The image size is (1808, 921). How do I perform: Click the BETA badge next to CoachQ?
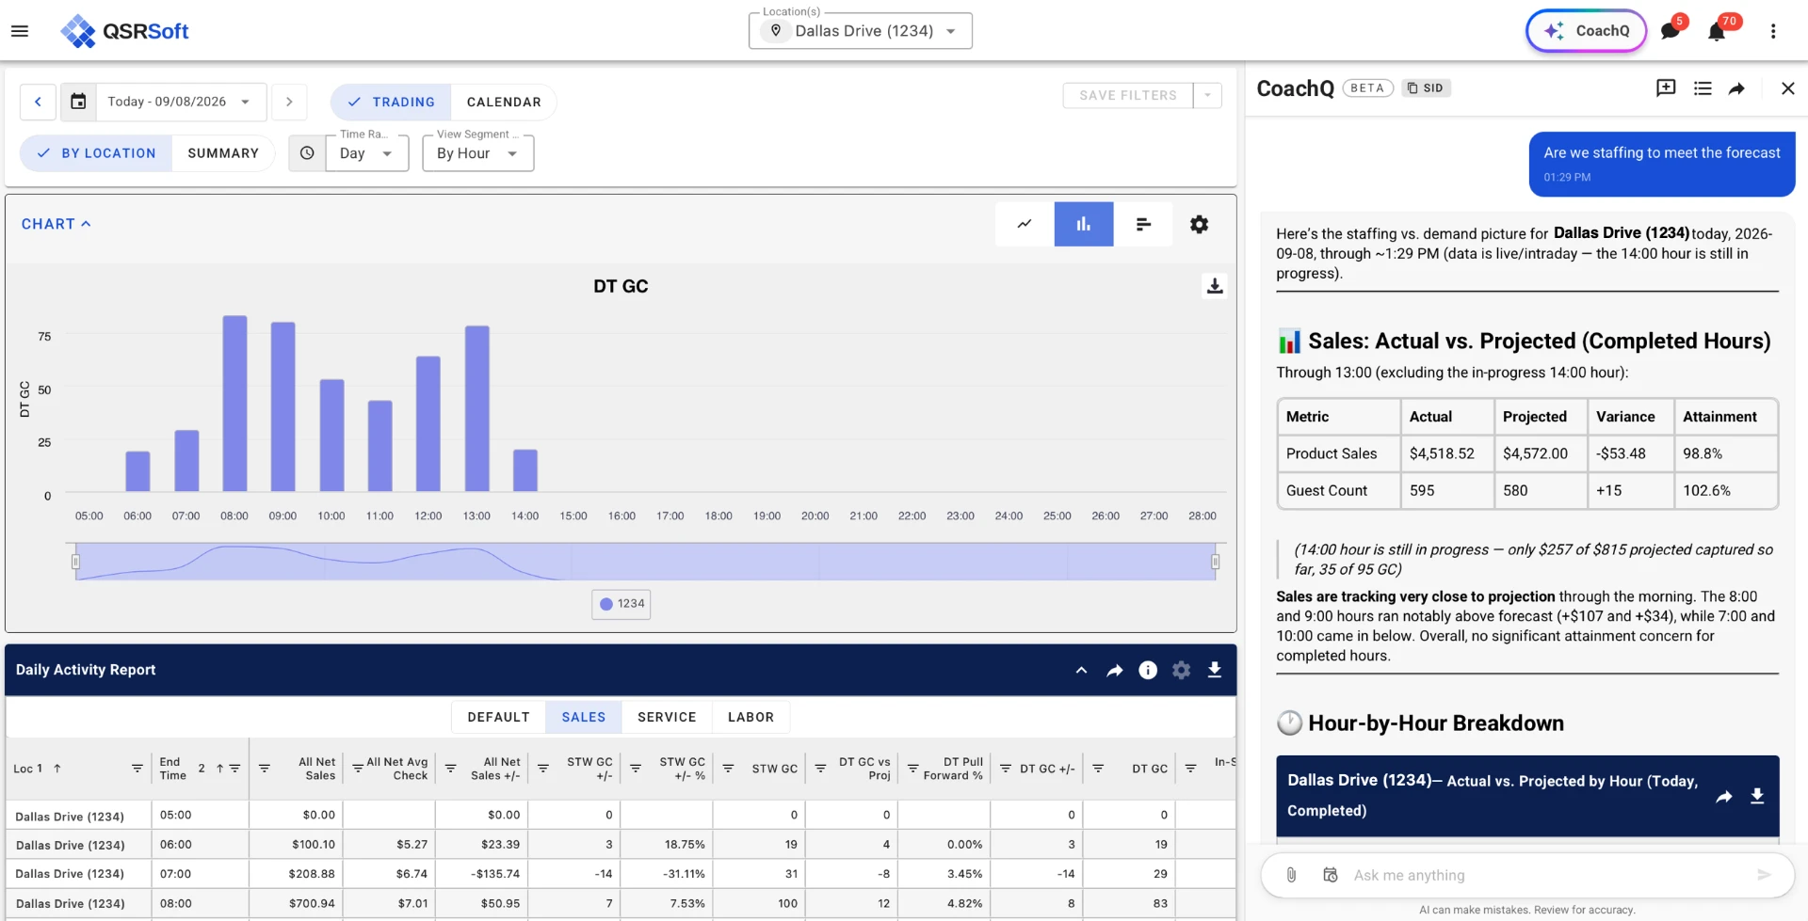[1367, 88]
